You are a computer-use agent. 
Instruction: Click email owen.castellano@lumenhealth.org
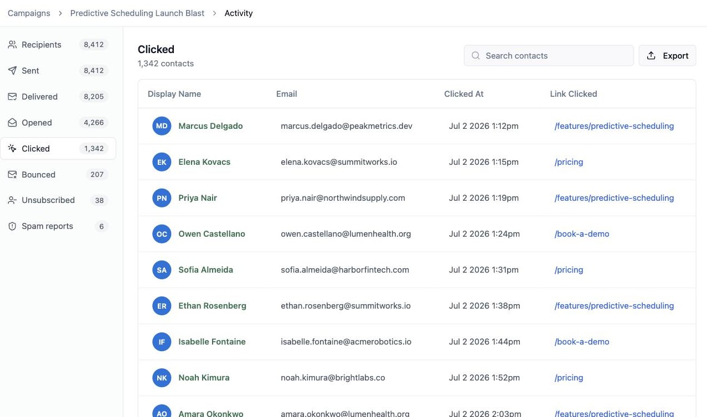pos(346,234)
